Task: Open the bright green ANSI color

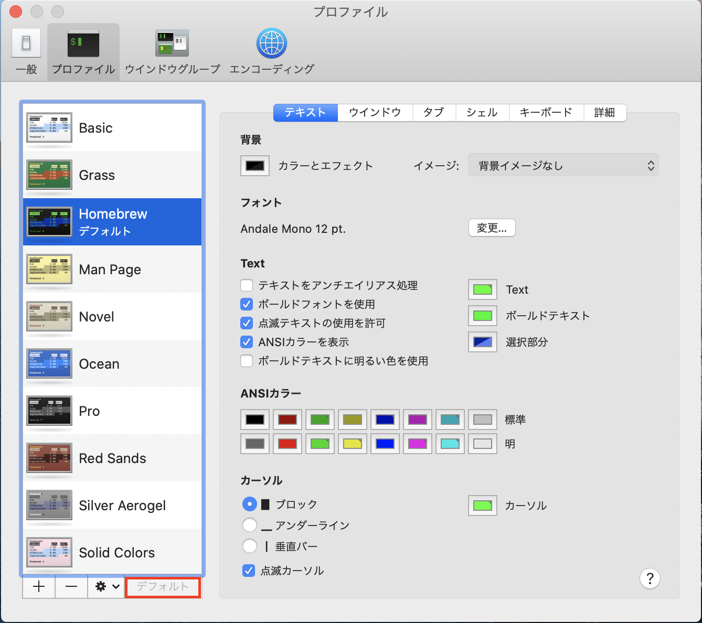Action: pos(320,444)
